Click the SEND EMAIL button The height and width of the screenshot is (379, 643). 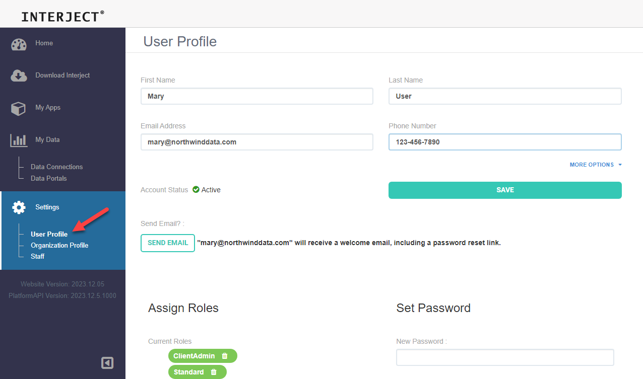pos(168,243)
